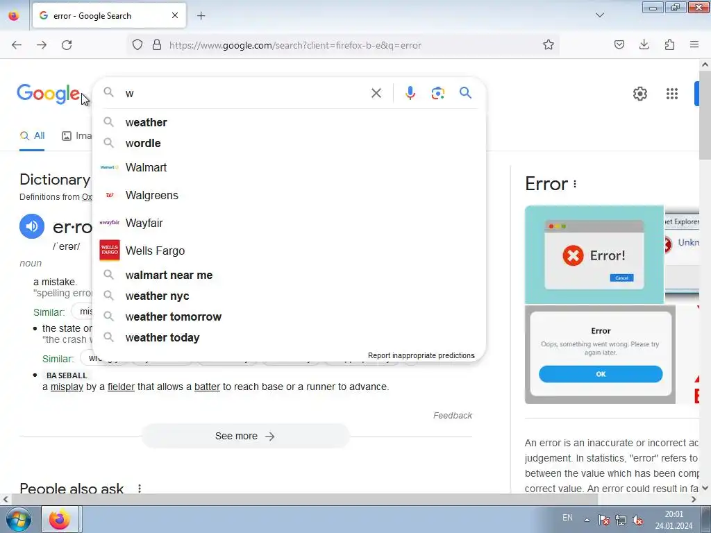Choose the Walmart suggestion

point(289,167)
